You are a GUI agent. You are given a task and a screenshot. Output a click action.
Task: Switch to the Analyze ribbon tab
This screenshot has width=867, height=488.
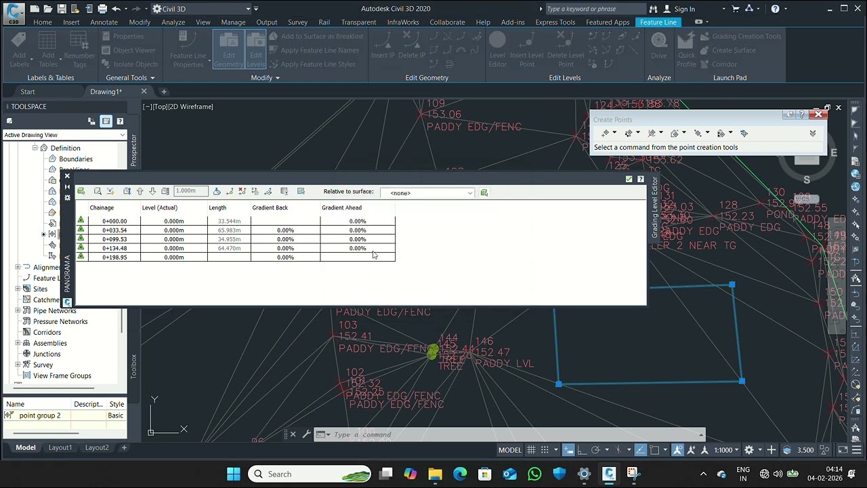[x=173, y=22]
